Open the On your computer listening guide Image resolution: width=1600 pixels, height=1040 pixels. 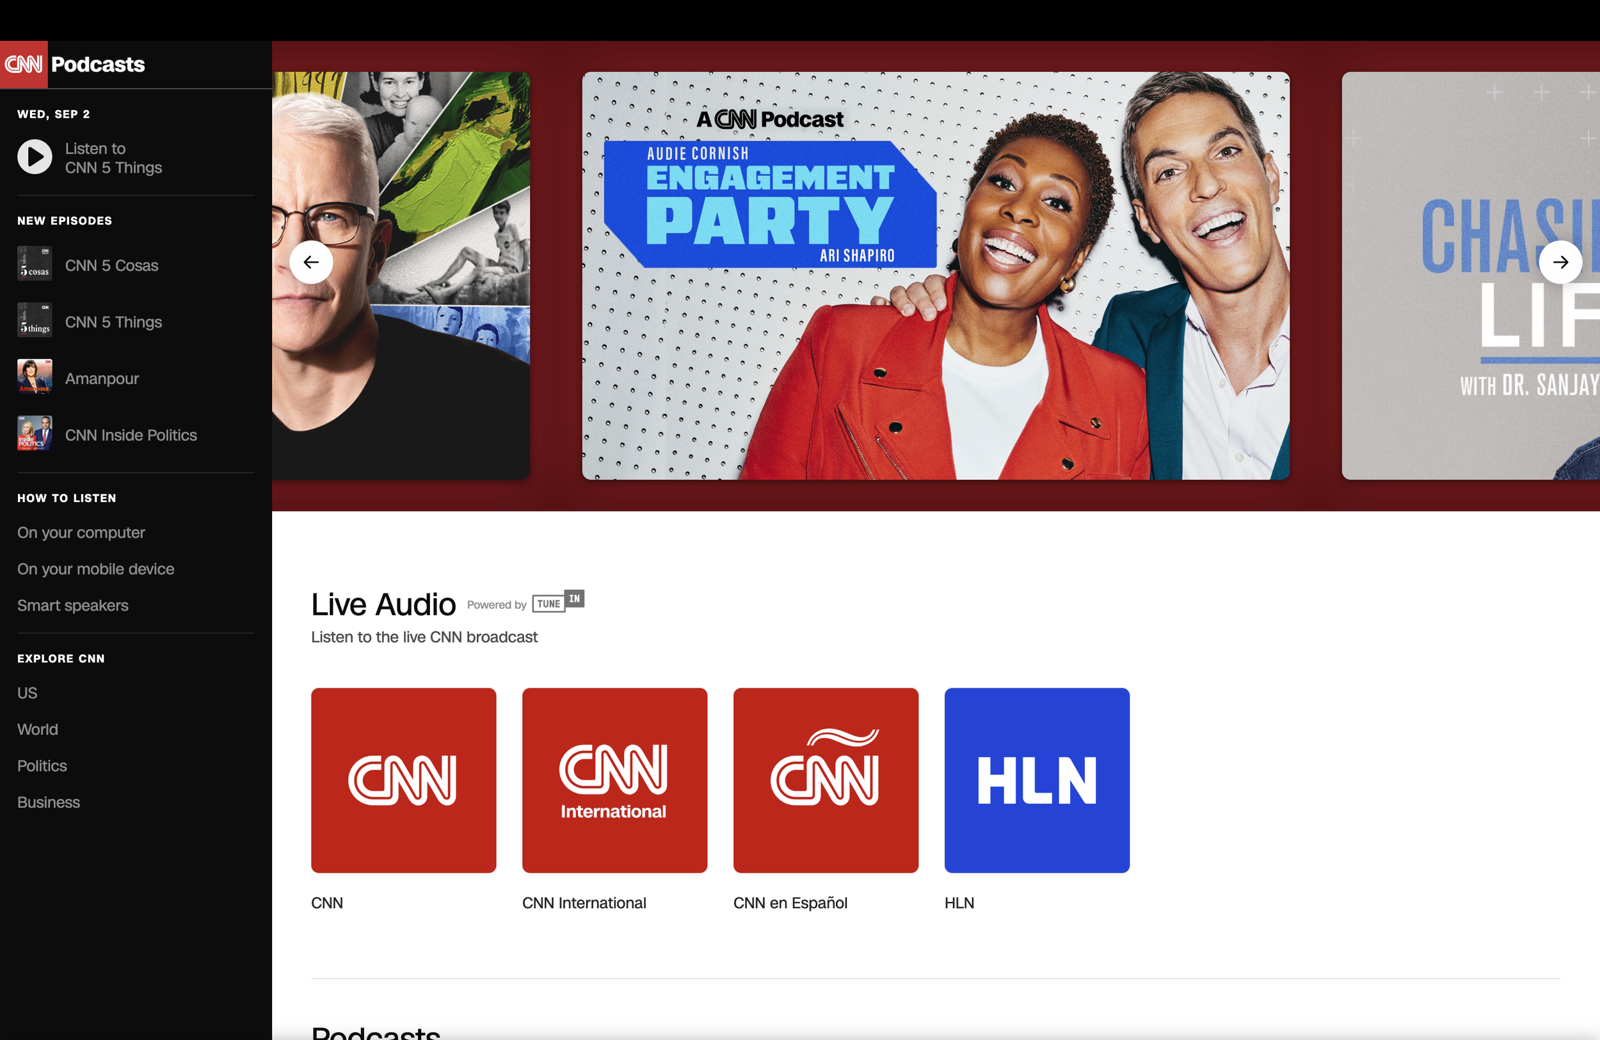(81, 533)
